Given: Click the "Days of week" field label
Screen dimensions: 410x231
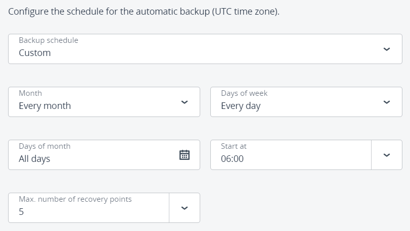Looking at the screenshot, I should [x=244, y=93].
